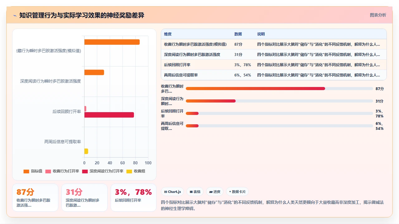Click the 87分 progress bar
Viewport: 399px width, 224px height.
[279, 89]
